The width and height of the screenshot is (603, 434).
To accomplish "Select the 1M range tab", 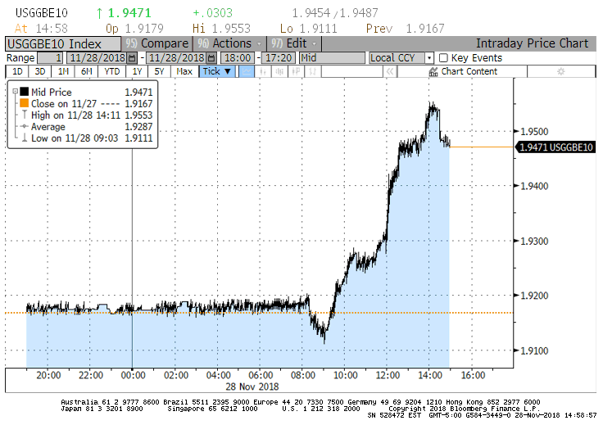I will (63, 71).
